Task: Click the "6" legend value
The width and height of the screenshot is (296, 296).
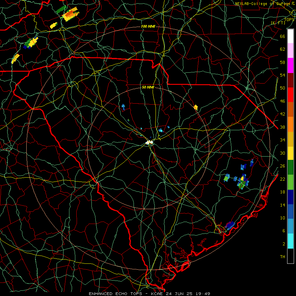Action: (284, 231)
